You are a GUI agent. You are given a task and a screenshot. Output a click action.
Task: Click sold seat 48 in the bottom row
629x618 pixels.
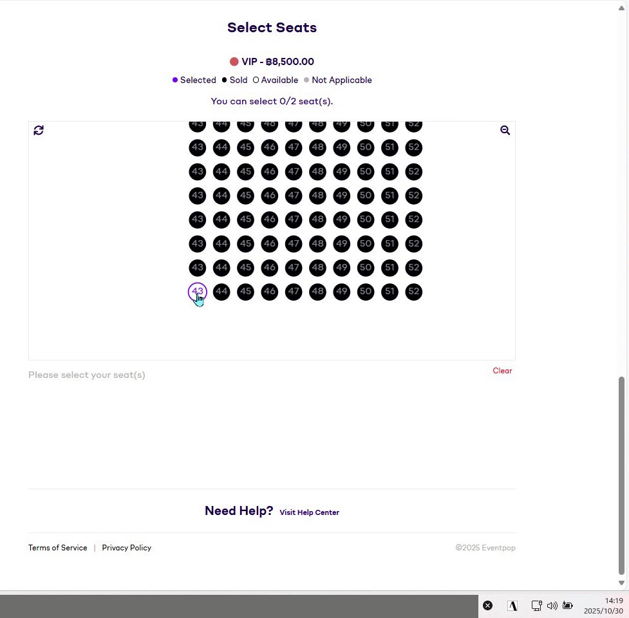click(x=317, y=292)
